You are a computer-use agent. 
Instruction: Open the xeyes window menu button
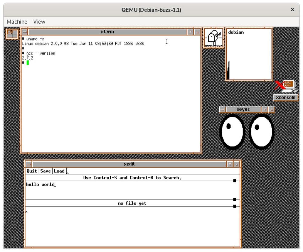222,110
